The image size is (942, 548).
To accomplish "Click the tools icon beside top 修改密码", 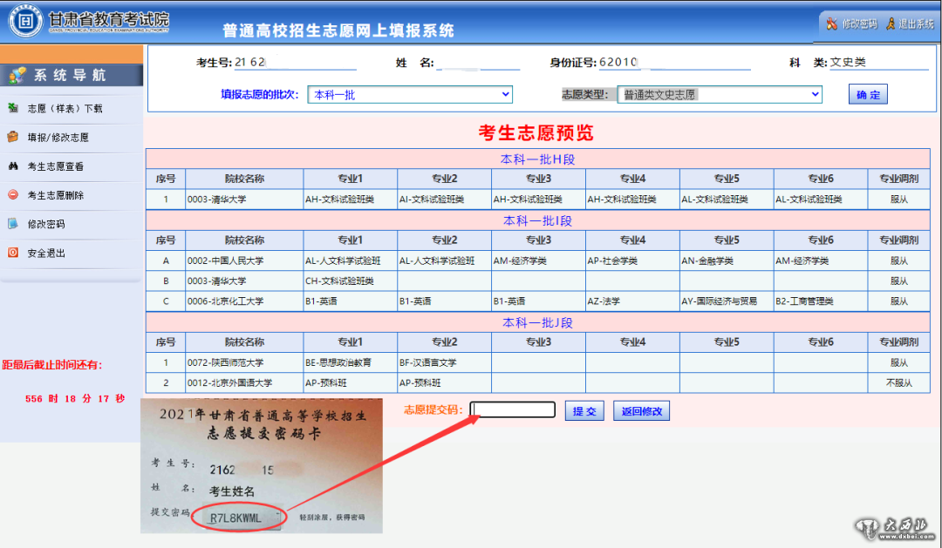I will 832,24.
